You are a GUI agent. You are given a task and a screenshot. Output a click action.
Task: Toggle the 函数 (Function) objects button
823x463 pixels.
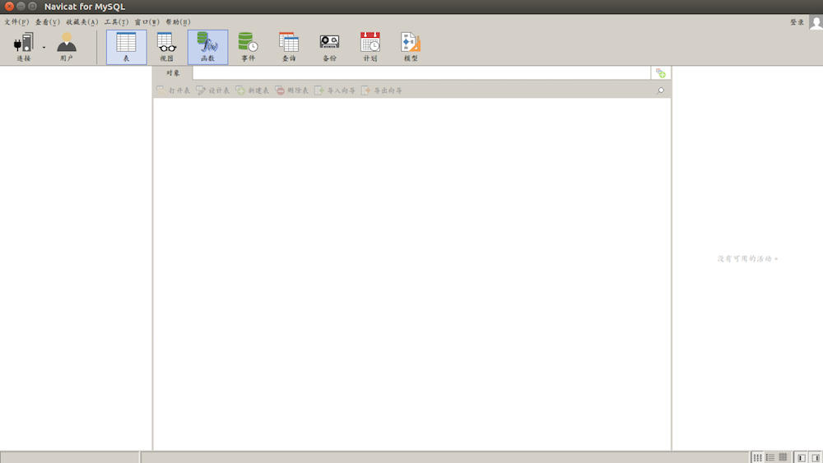click(207, 46)
